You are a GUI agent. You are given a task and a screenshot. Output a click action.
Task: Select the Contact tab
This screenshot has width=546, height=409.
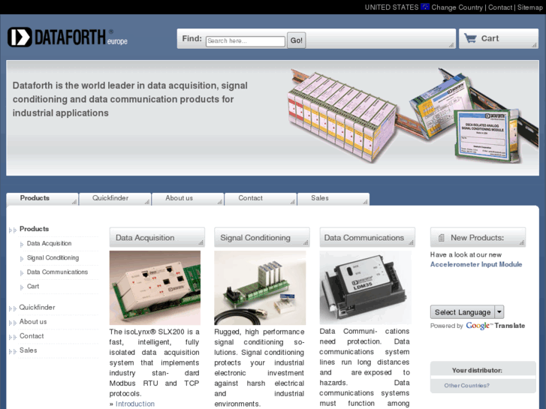(x=261, y=198)
